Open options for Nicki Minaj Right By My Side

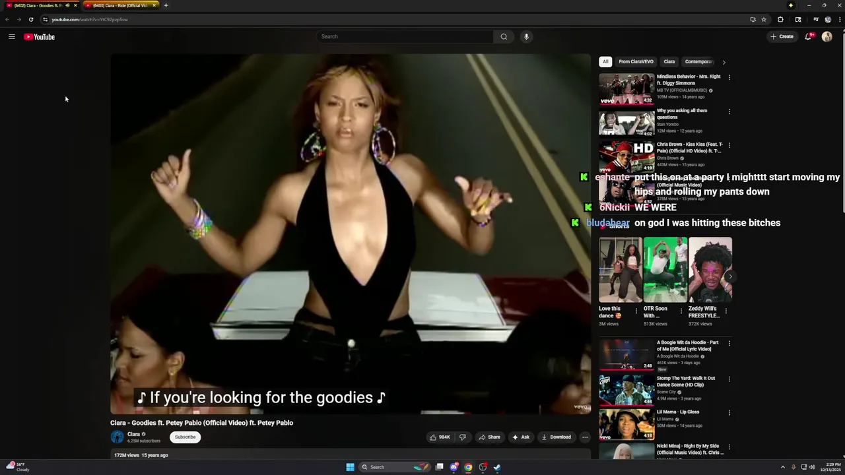pyautogui.click(x=729, y=447)
